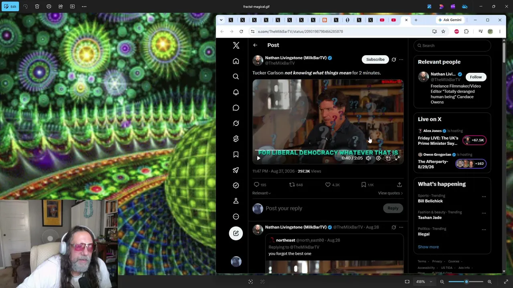Enter fullscreen on the video player

[398, 158]
